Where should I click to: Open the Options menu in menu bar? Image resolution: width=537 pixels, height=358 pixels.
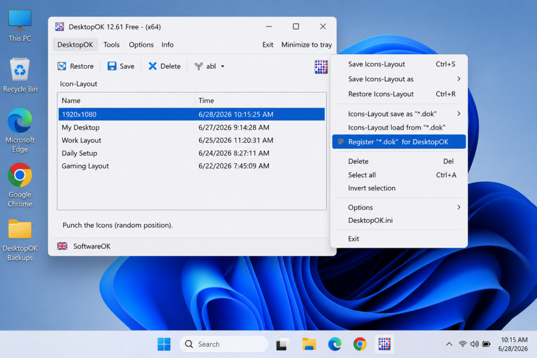141,45
